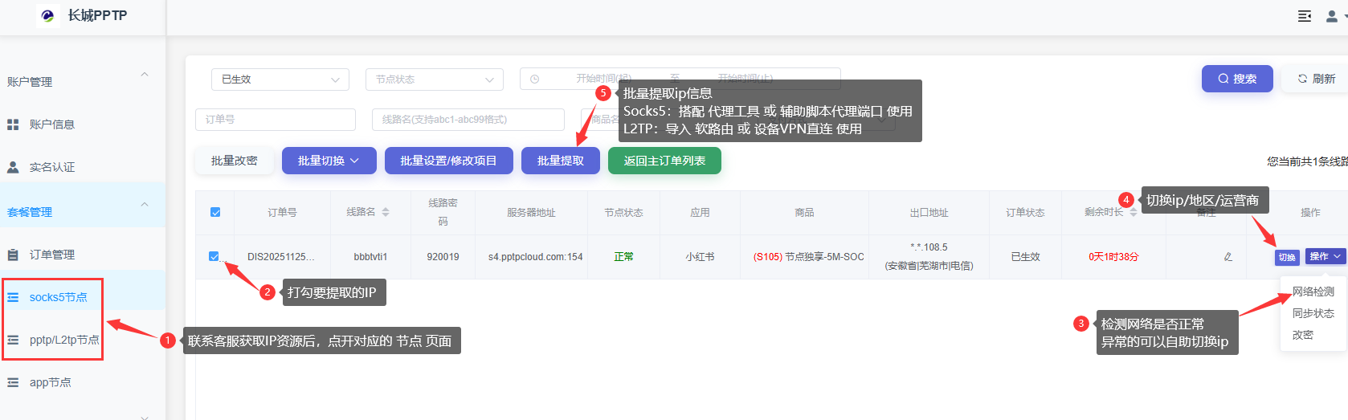The width and height of the screenshot is (1348, 420).
Task: Toggle the sidebar collapse menu icon
Action: (1305, 16)
